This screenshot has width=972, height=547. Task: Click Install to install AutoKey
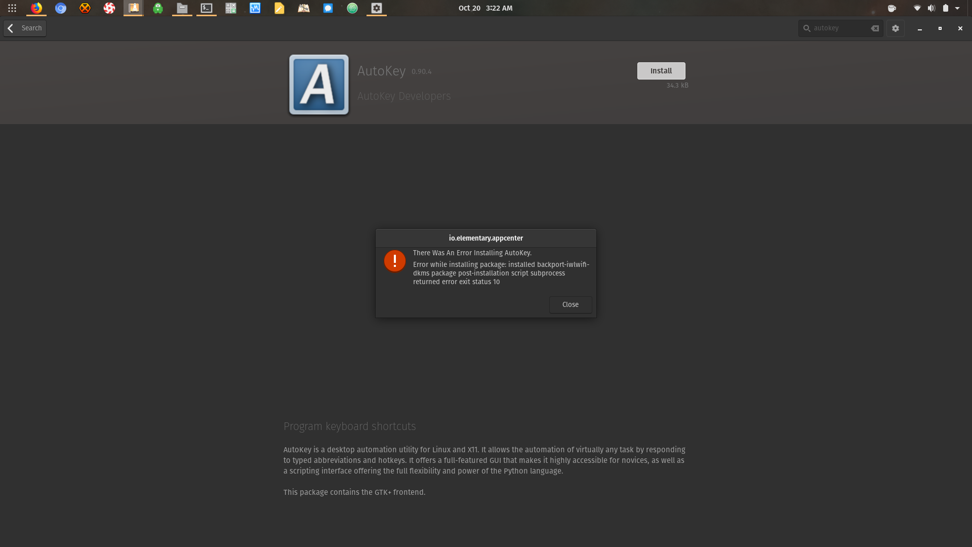click(661, 70)
